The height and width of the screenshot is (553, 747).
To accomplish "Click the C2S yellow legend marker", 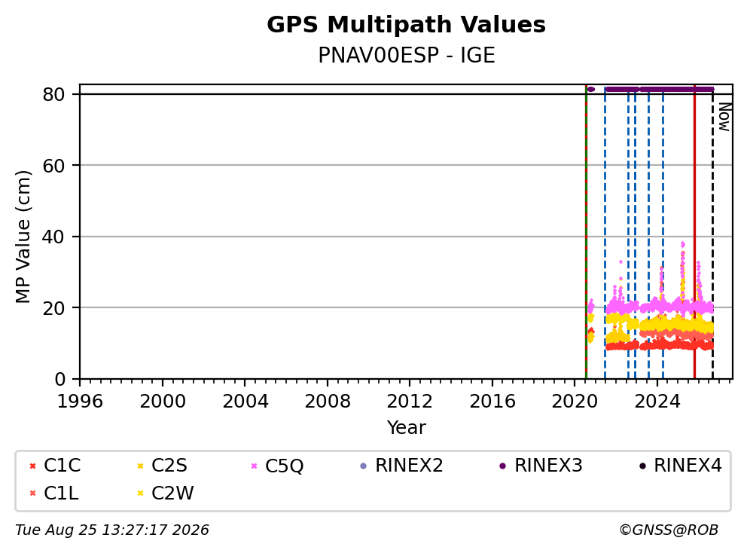I will (x=141, y=466).
